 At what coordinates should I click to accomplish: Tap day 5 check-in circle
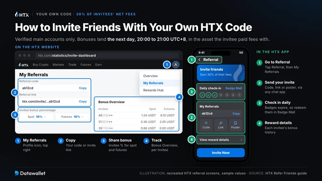click(x=227, y=95)
